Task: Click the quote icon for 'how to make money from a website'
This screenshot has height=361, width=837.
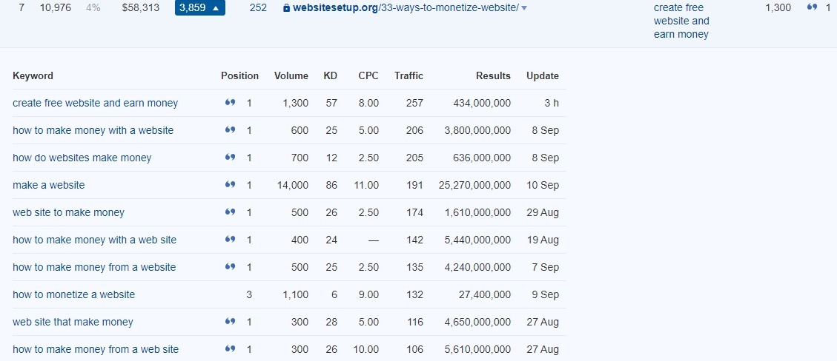Action: 230,266
